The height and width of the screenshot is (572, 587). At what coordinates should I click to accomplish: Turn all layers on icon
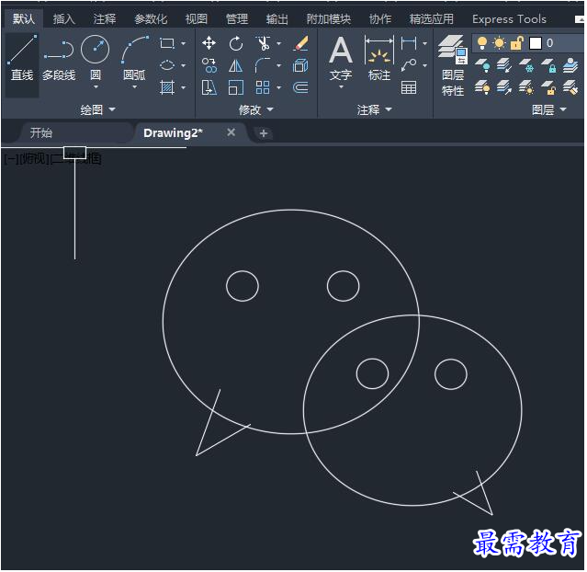[482, 87]
